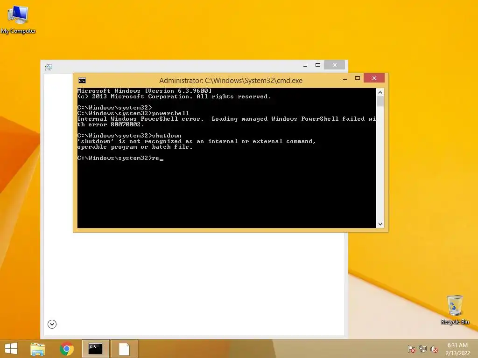Click the cmd scrollbar up arrow
Image resolution: width=478 pixels, height=358 pixels.
pos(380,92)
